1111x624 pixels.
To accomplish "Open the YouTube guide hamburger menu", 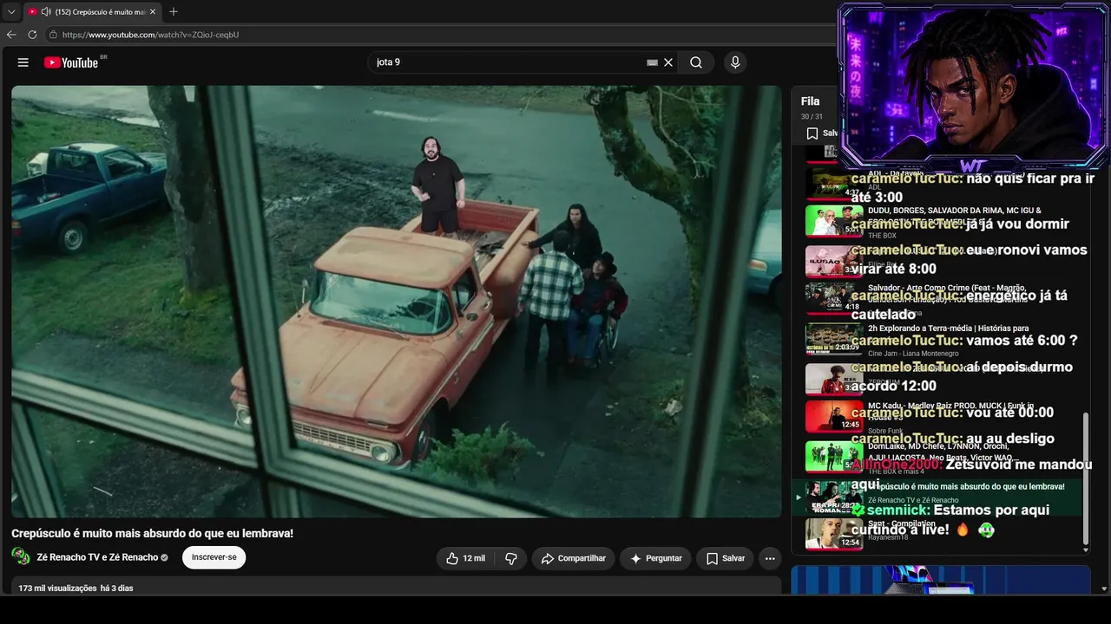I will pos(23,62).
